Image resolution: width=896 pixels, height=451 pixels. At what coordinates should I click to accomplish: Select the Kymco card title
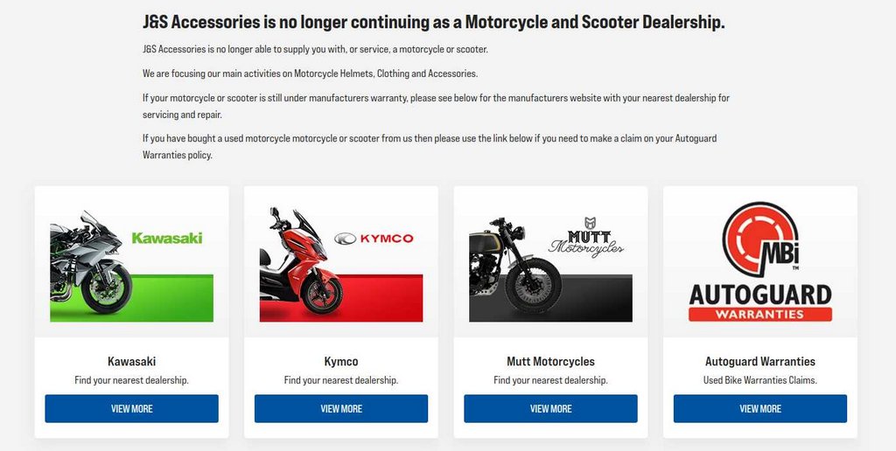pos(341,361)
